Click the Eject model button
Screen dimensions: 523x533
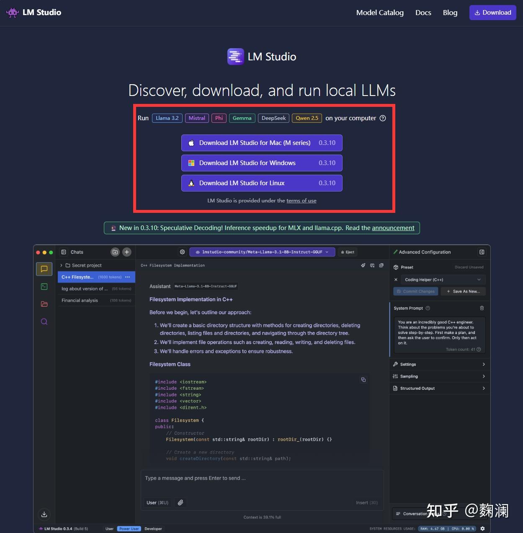[x=348, y=252]
